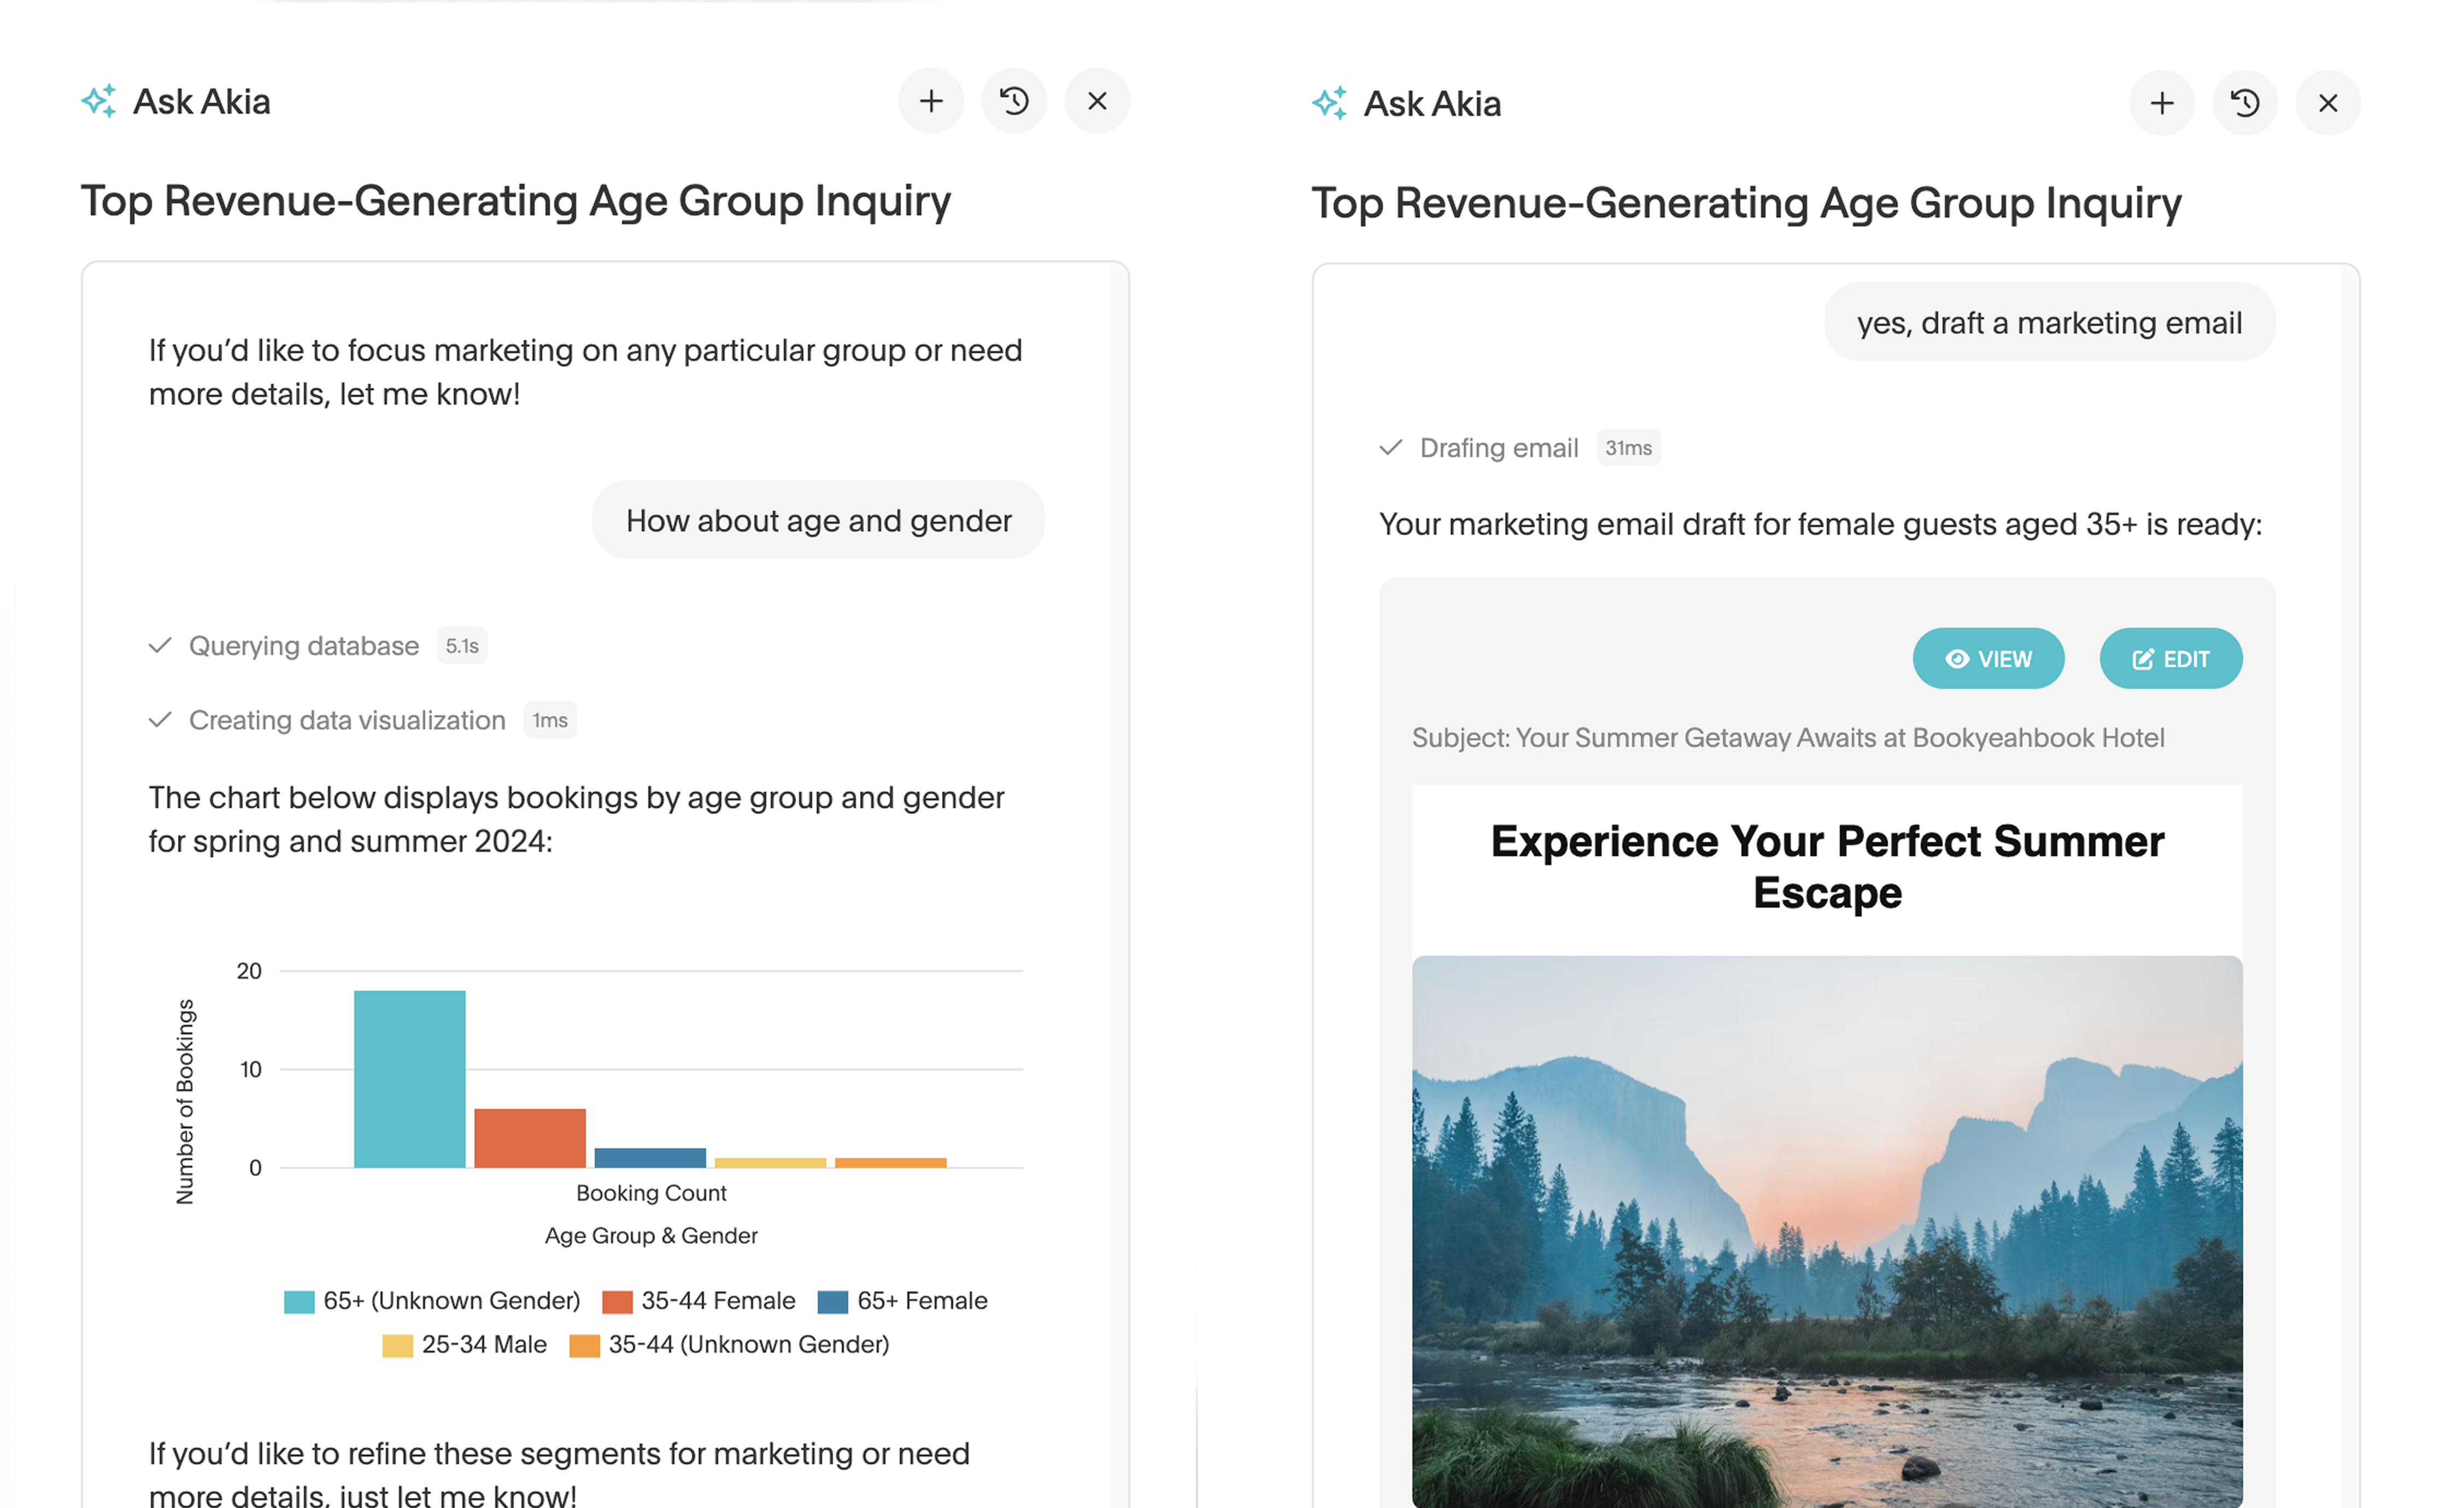
Task: Start new chat in right Ask Akia panel
Action: pyautogui.click(x=2162, y=103)
